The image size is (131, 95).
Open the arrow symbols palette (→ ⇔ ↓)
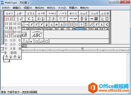pyautogui.click(x=52, y=13)
